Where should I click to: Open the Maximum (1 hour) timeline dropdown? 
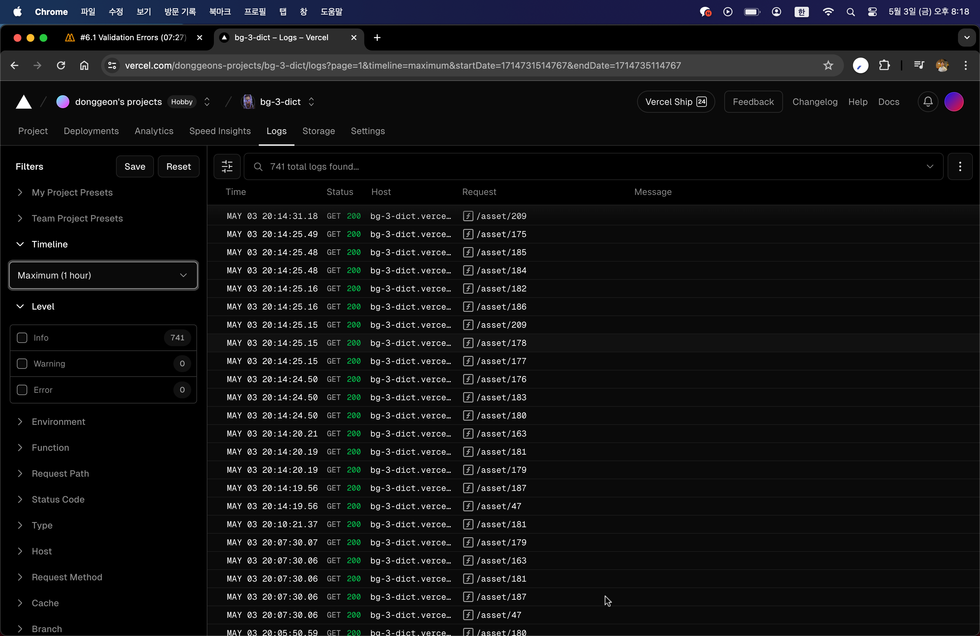click(x=103, y=275)
